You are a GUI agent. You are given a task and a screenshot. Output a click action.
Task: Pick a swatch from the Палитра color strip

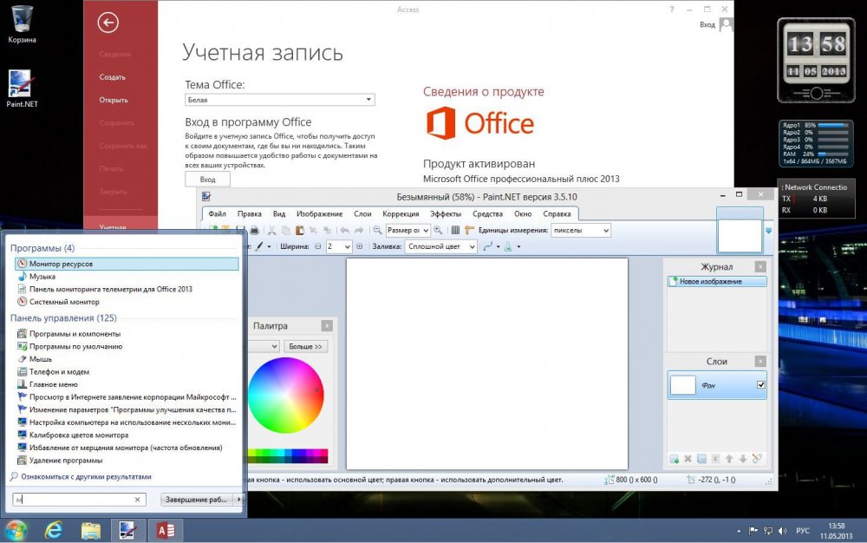(288, 455)
